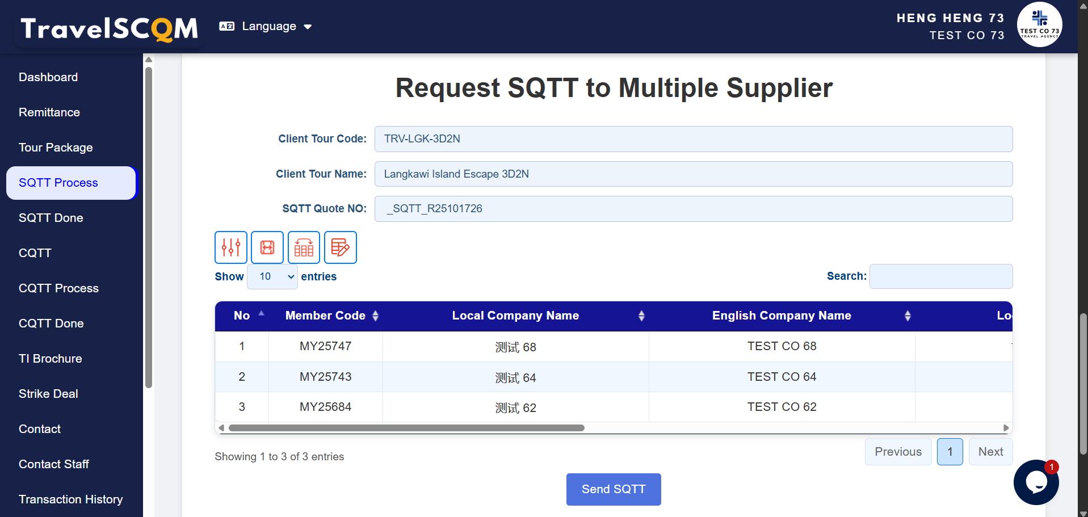
Task: Sort by Member Code column
Action: [x=375, y=316]
